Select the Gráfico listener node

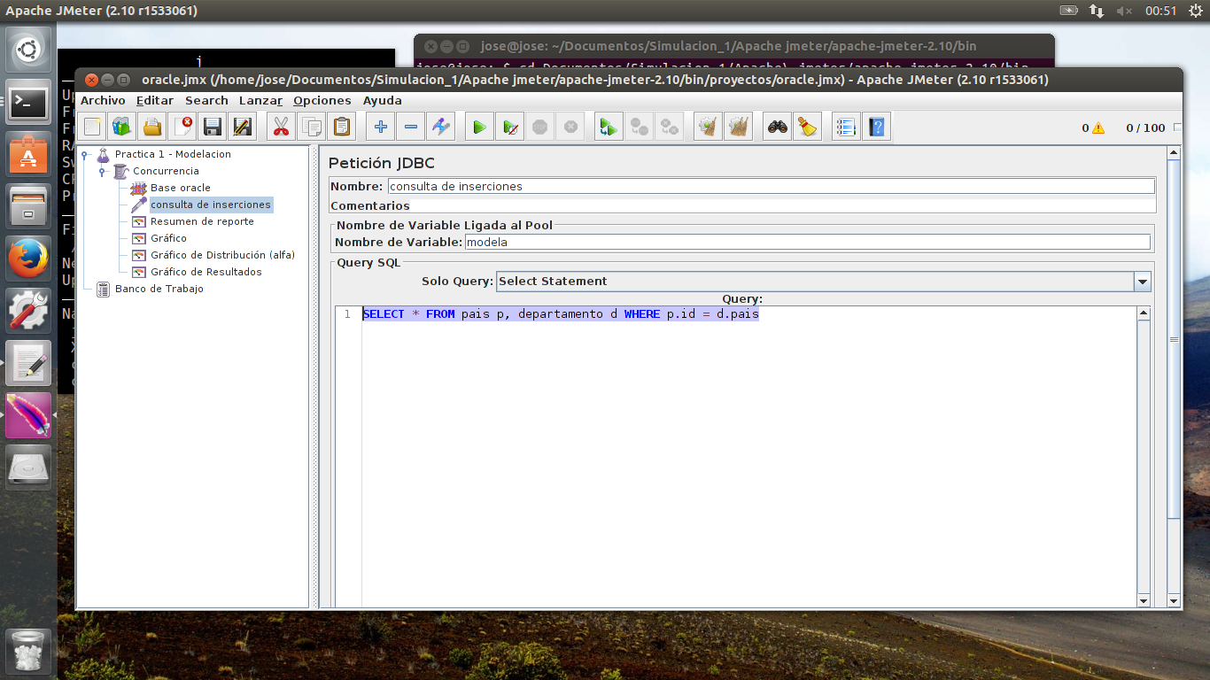(168, 238)
